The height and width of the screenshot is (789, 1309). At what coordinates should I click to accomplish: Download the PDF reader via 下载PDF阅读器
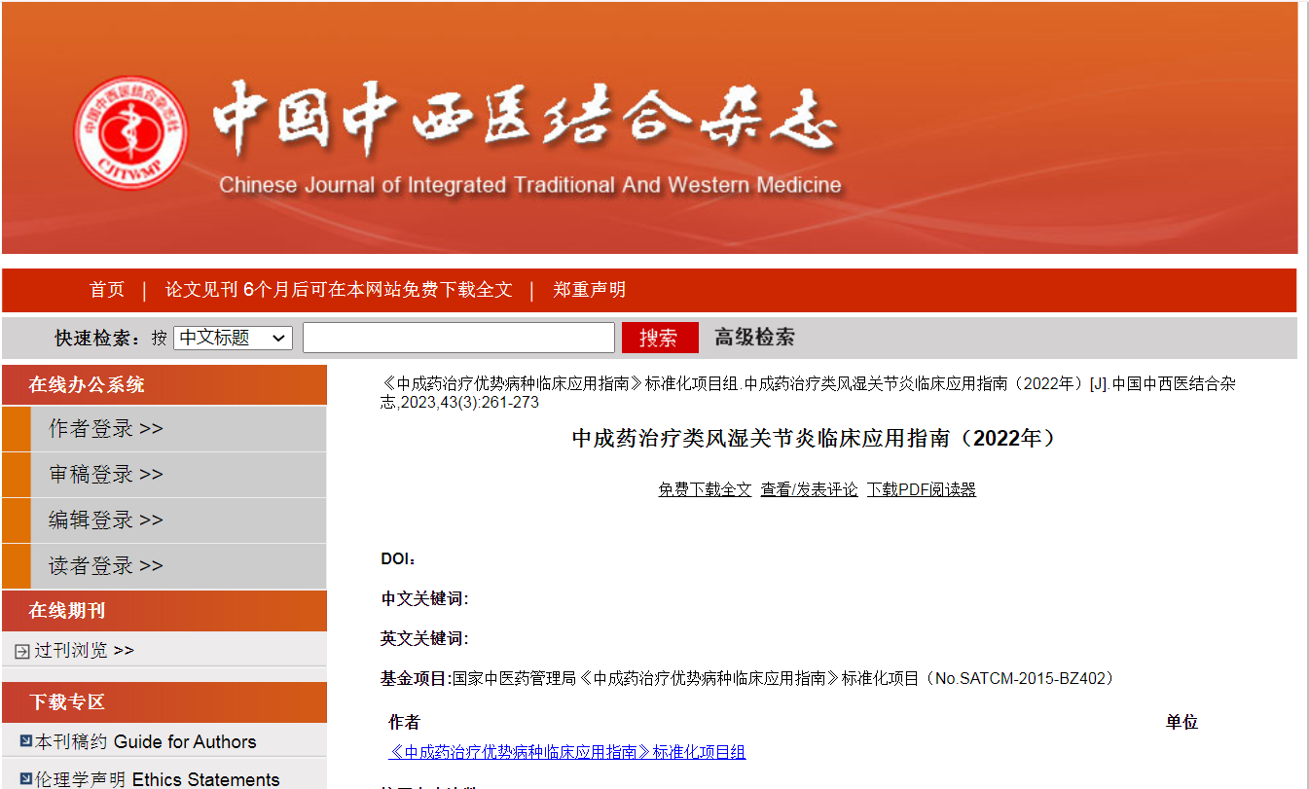[x=921, y=488]
